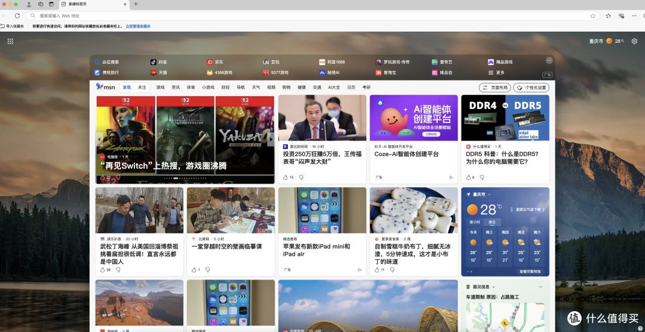This screenshot has width=645, height=332.
Task: Open the vertical tabs icon
Action: pyautogui.click(x=51, y=4)
